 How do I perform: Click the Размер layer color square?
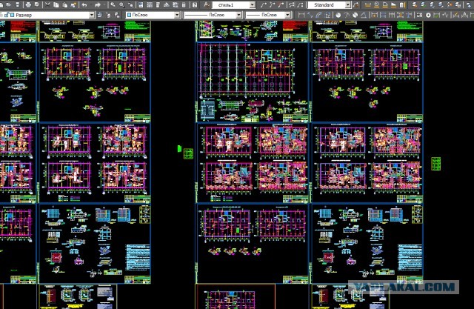13,15
